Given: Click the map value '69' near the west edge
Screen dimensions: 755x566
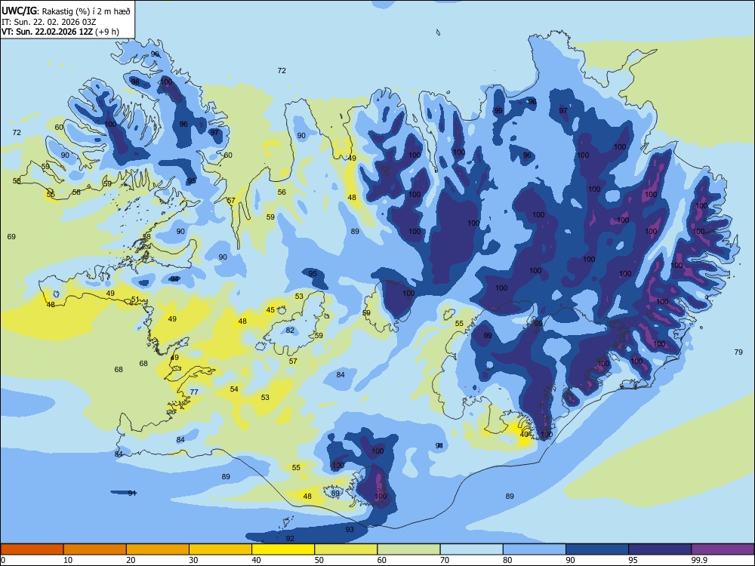Looking at the screenshot, I should (x=11, y=236).
